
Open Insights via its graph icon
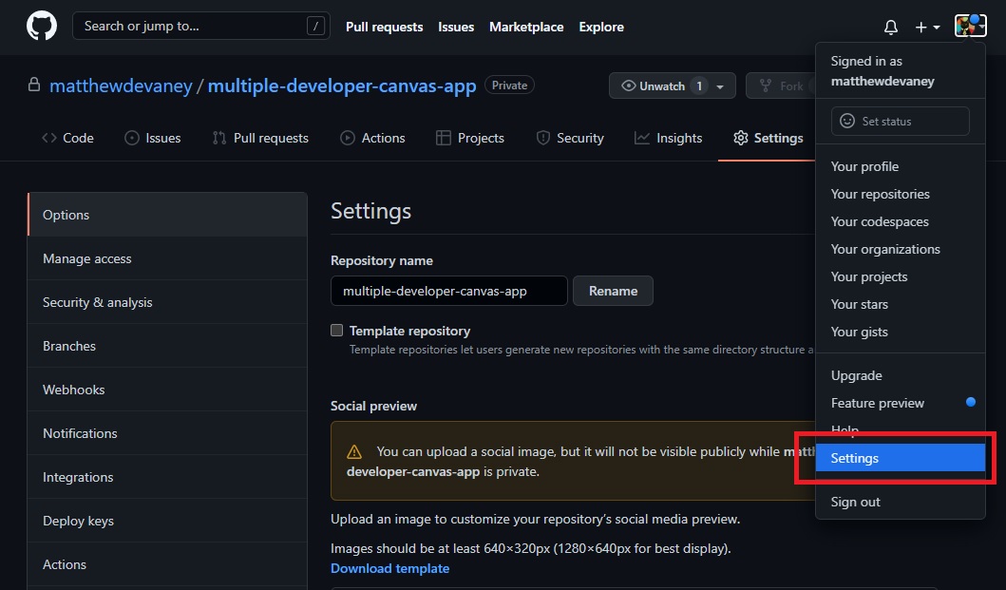[x=640, y=138]
